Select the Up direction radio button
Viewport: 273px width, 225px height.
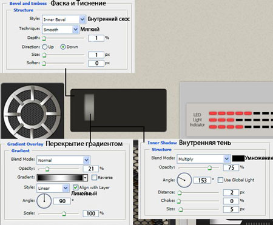click(x=45, y=47)
